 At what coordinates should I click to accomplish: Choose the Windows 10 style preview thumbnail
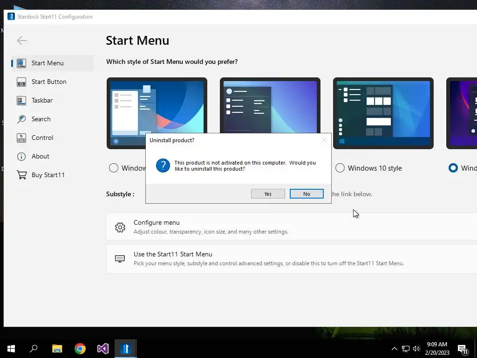[383, 113]
